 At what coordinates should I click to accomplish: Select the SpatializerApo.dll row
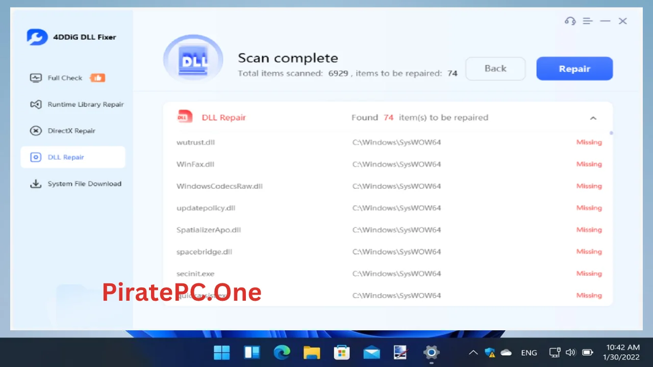click(x=388, y=230)
